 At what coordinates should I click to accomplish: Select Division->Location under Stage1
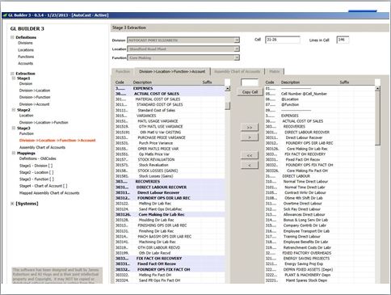[35, 91]
